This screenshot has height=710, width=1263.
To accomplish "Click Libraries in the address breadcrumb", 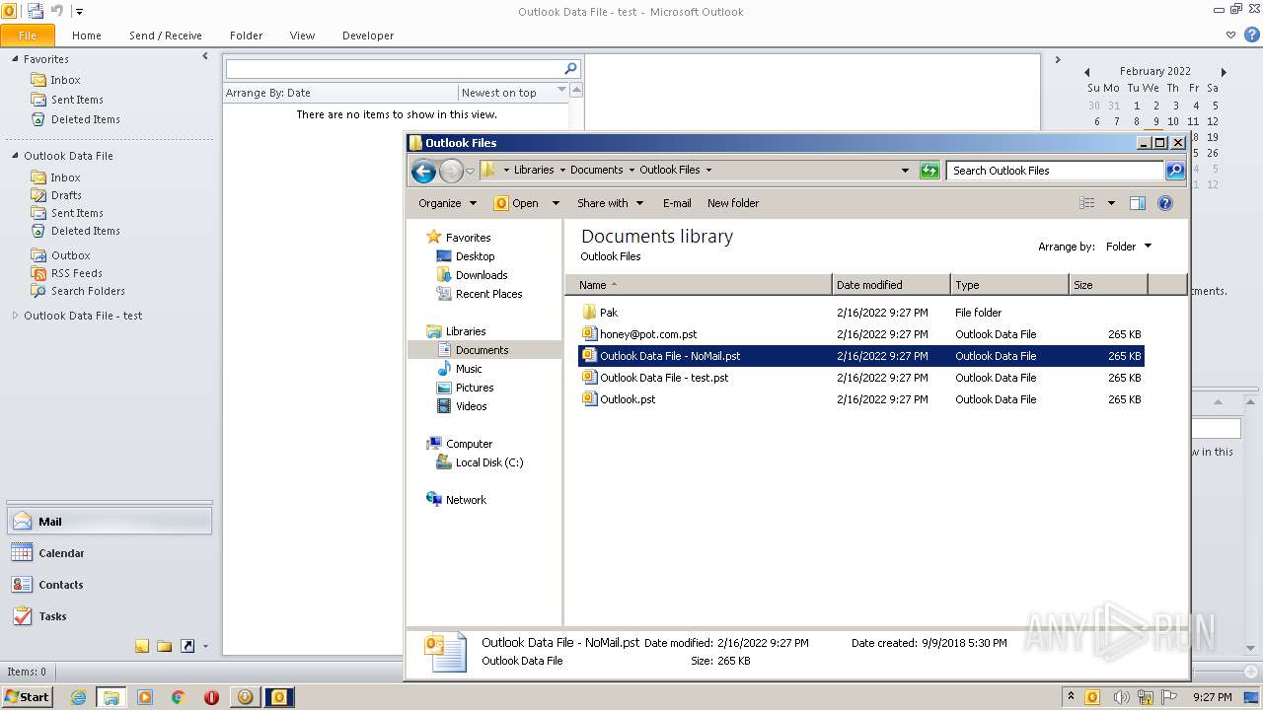I will 534,170.
